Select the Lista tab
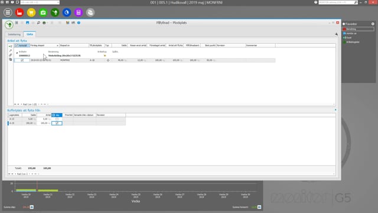The width and height of the screenshot is (378, 213). [x=30, y=34]
